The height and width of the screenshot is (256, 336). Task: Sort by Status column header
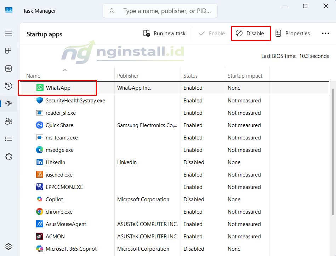click(190, 76)
